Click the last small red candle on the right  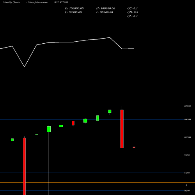pyautogui.click(x=134, y=147)
